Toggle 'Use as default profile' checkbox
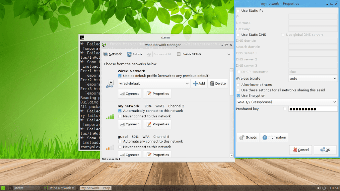Image resolution: width=340 pixels, height=191 pixels. 120,76
